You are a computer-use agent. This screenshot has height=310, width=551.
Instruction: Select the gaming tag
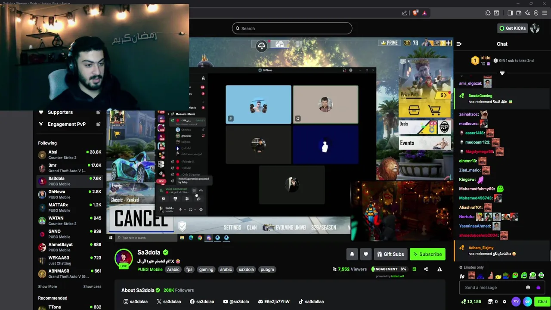(206, 270)
